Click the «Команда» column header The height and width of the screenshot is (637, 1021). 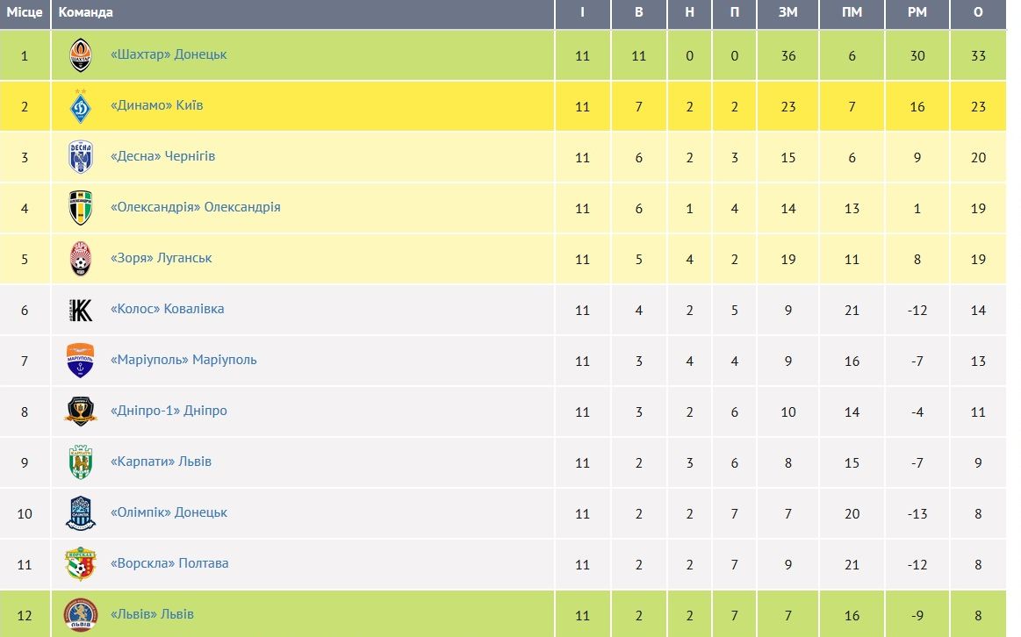point(86,12)
